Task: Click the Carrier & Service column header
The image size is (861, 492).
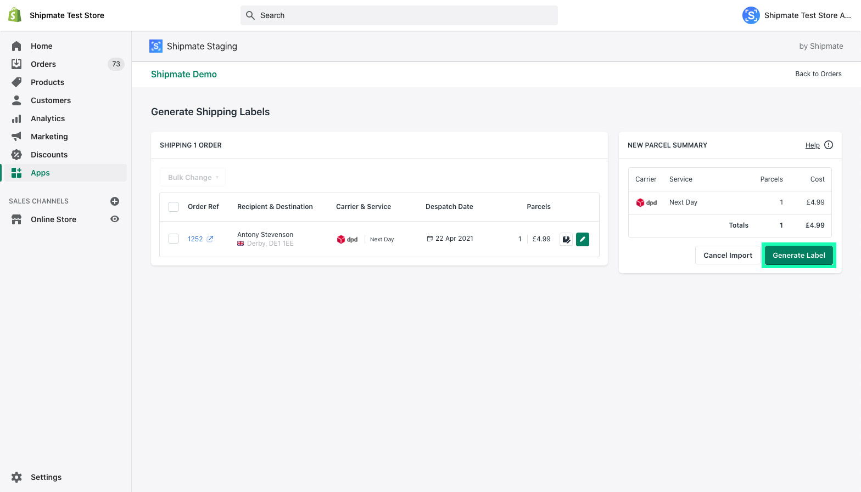Action: click(x=364, y=207)
